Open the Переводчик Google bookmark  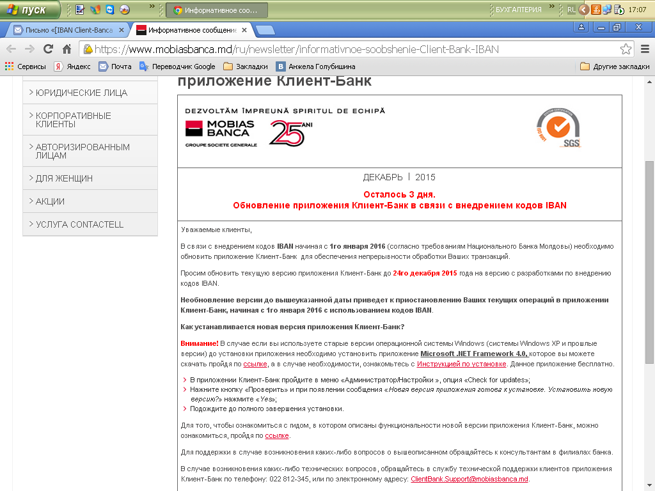(177, 66)
